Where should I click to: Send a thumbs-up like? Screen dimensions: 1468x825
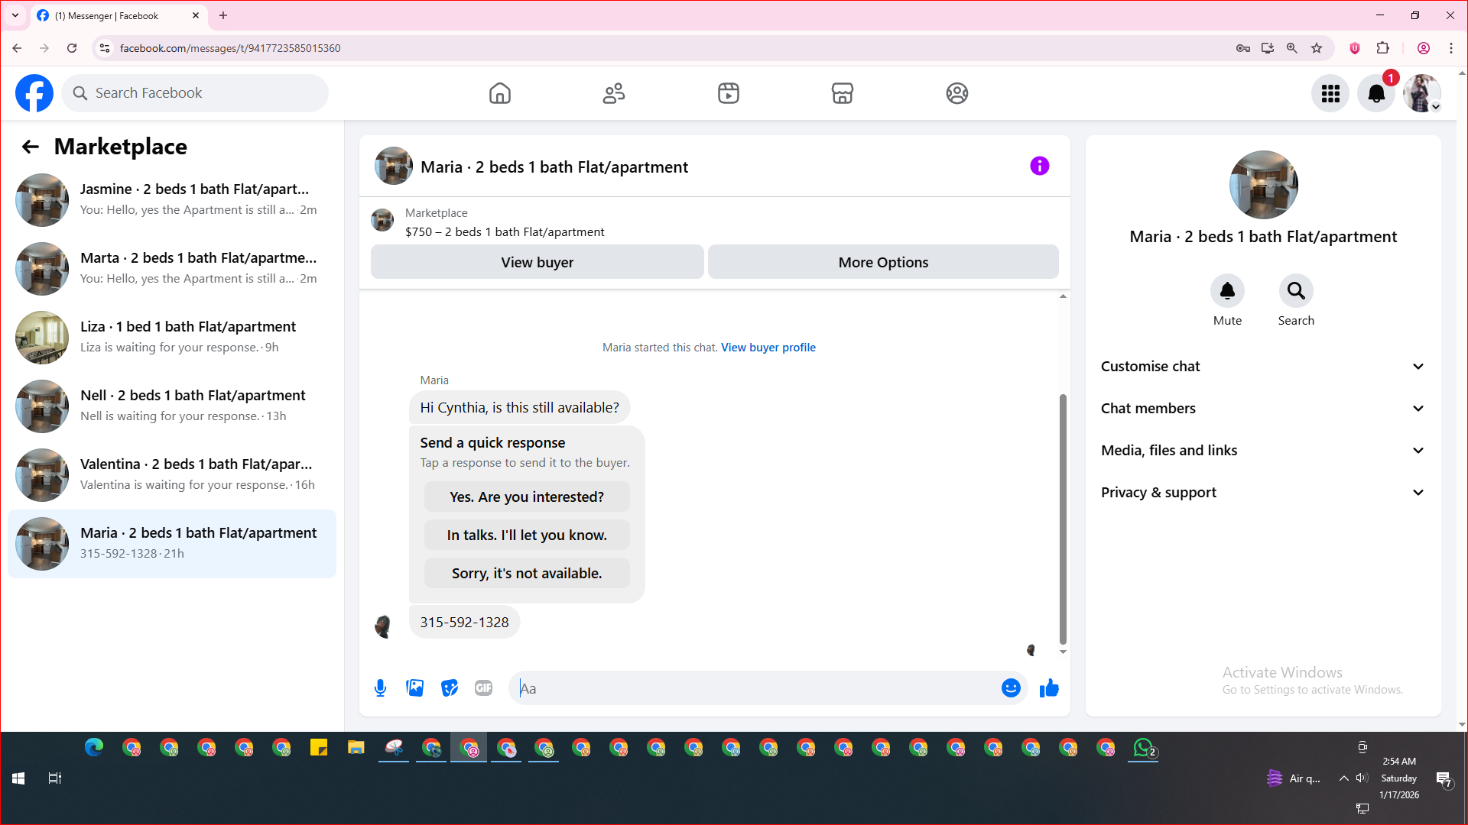click(1049, 688)
